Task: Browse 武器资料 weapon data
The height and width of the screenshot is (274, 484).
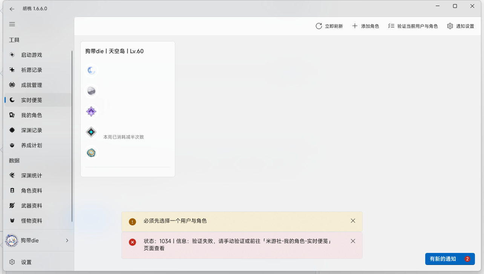Action: pyautogui.click(x=32, y=205)
